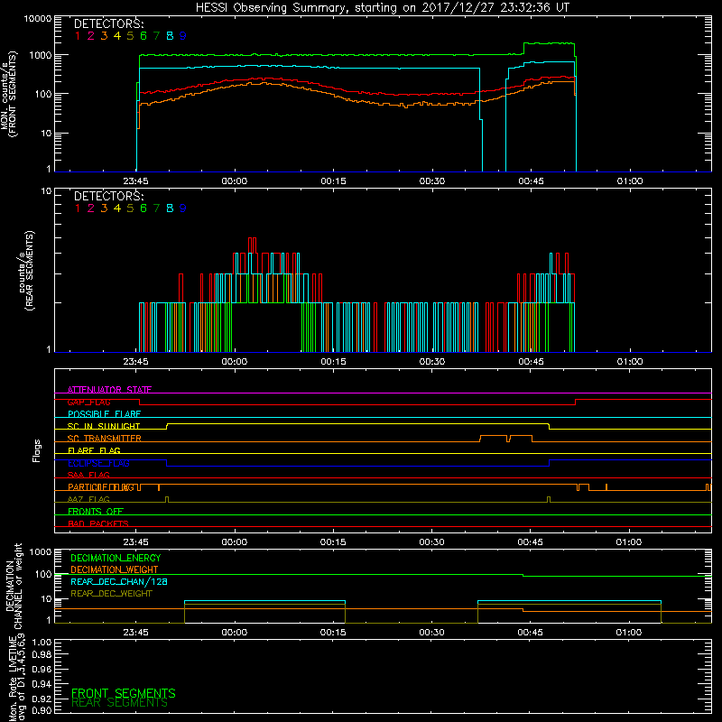Click the 01:00 tick under front segments plot
The height and width of the screenshot is (722, 722).
point(629,181)
